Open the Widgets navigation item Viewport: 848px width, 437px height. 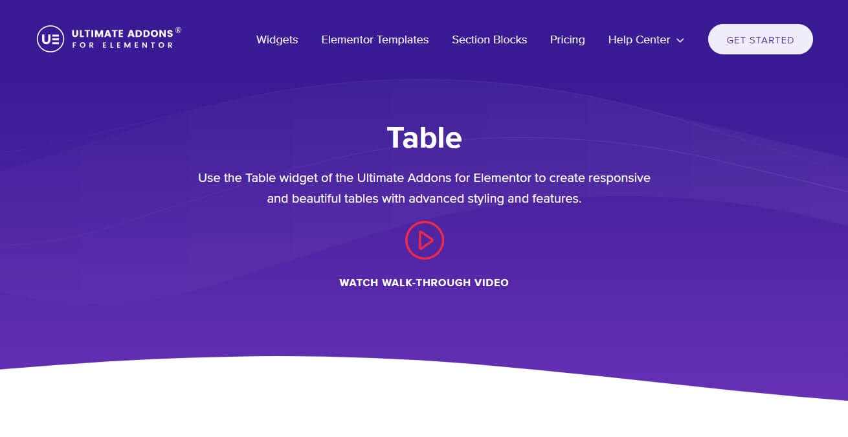tap(276, 39)
